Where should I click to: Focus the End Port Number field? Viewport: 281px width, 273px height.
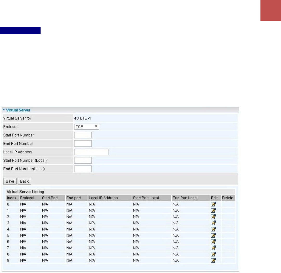pyautogui.click(x=83, y=143)
